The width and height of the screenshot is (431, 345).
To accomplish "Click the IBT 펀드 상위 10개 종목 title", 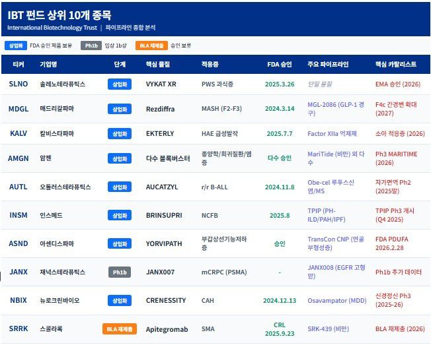I will click(x=59, y=15).
